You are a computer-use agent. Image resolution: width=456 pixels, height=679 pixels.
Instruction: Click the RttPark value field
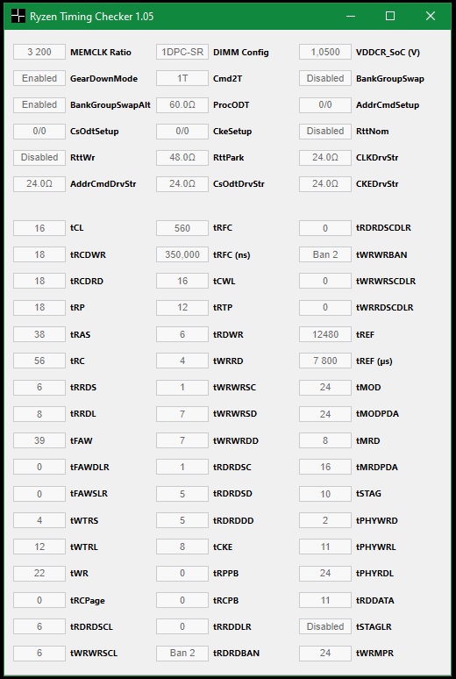182,158
